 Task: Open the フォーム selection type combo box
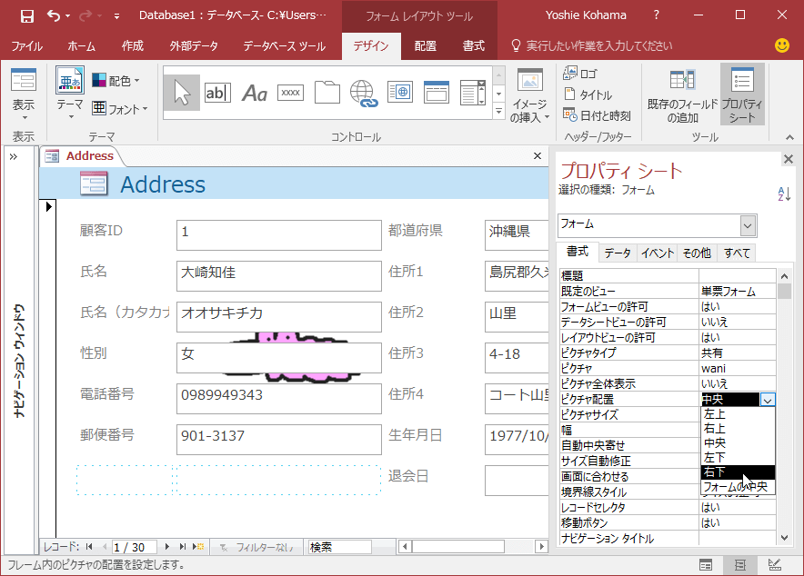(749, 225)
